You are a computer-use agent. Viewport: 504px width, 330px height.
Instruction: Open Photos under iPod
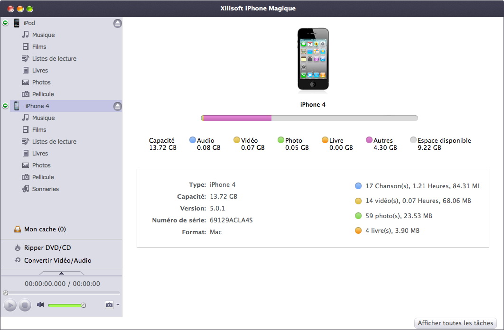(x=36, y=82)
